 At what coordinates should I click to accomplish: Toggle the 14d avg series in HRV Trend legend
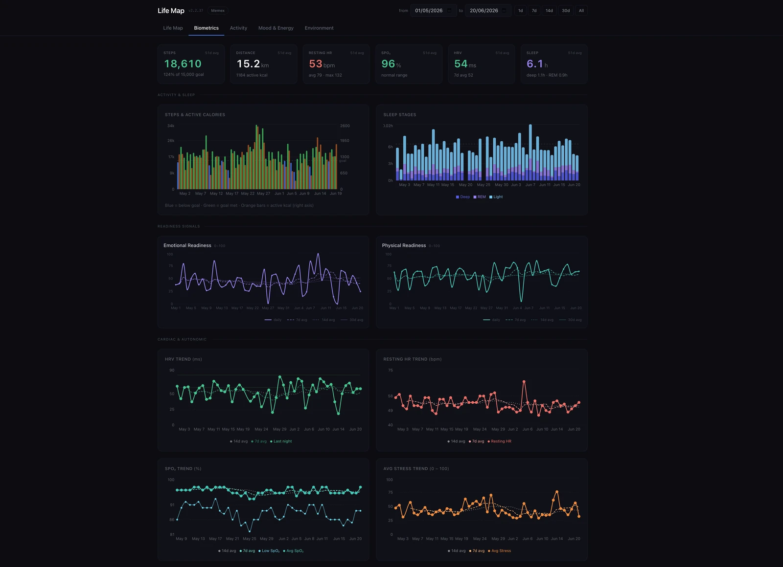[x=239, y=441]
